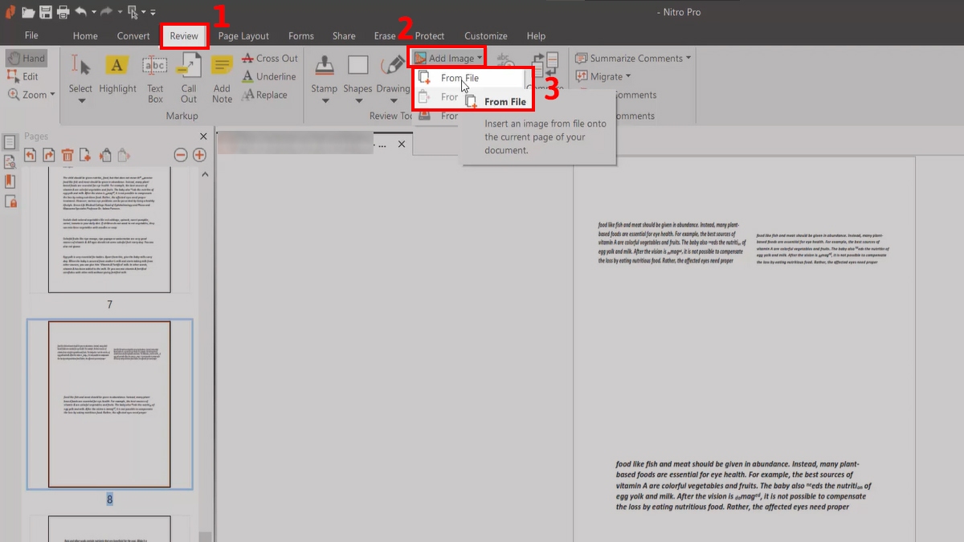The width and height of the screenshot is (964, 542).
Task: Select page 7 thumbnail
Action: click(109, 230)
